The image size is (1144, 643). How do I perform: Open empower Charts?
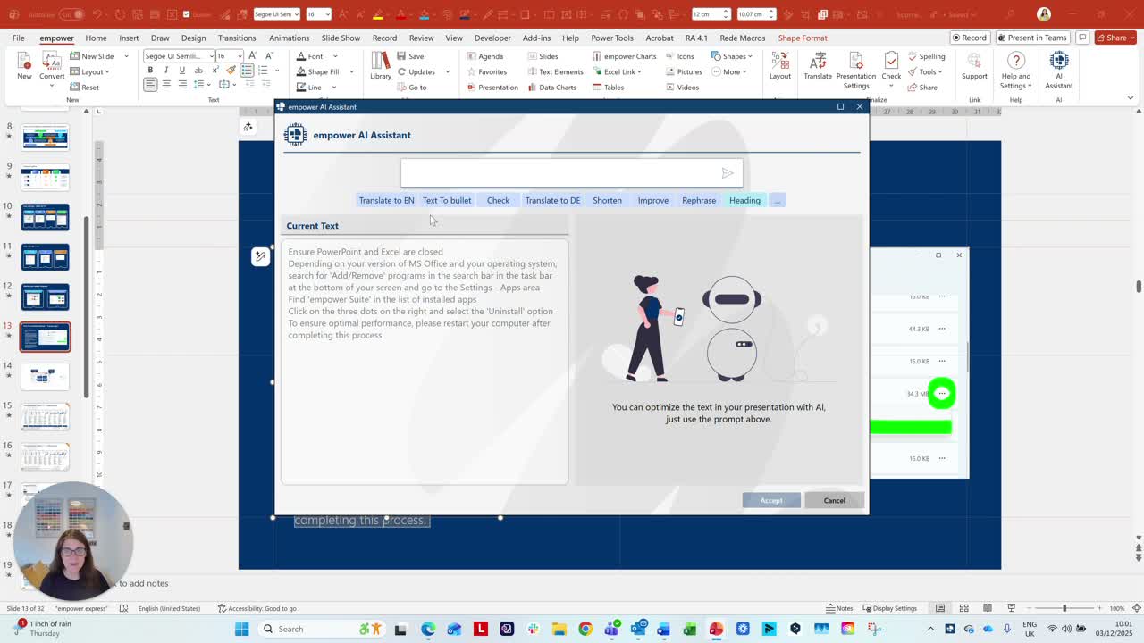tap(624, 56)
